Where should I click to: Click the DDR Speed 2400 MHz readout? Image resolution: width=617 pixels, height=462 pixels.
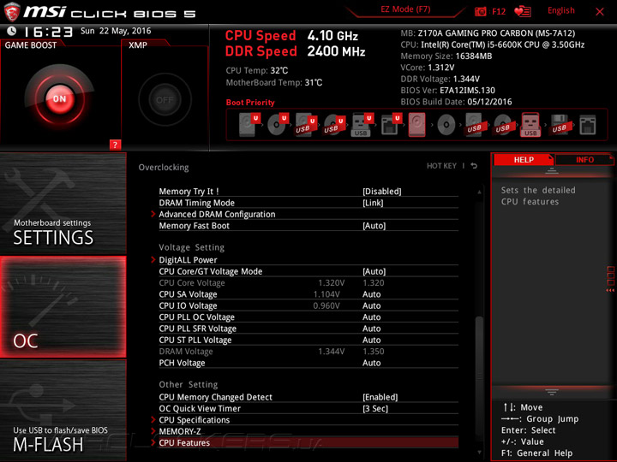pos(295,51)
